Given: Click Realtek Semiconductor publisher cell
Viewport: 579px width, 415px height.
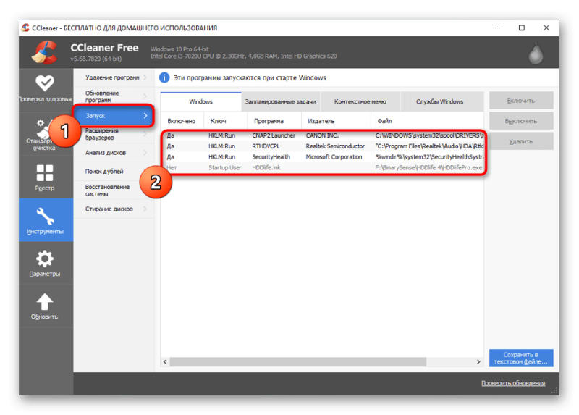Looking at the screenshot, I should tap(335, 146).
